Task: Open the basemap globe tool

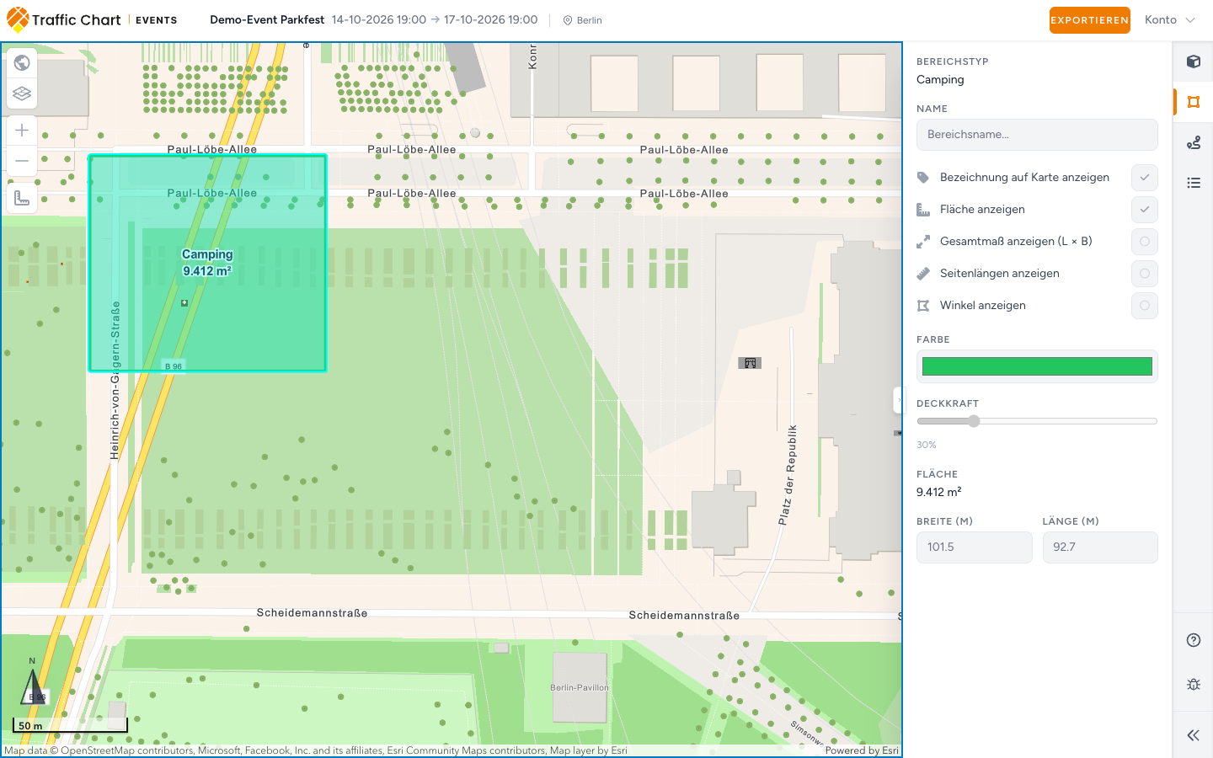Action: tap(22, 63)
